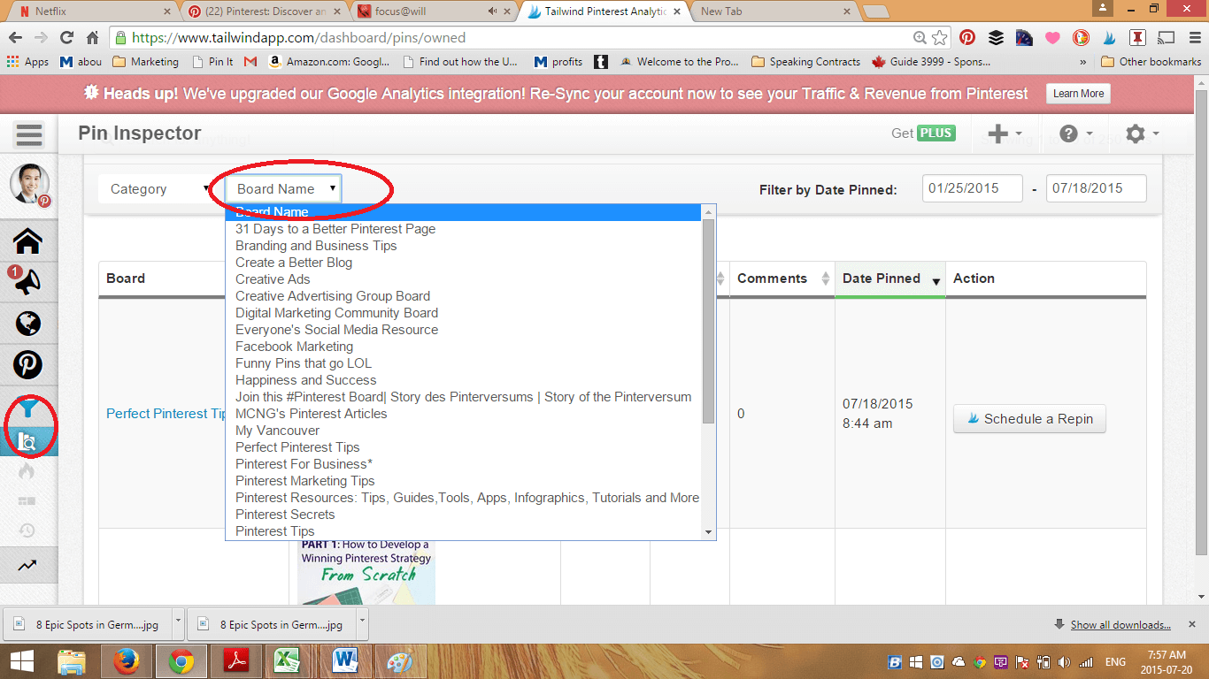Click the Buffer stacked-layers extension icon
Viewport: 1209px width, 679px height.
pyautogui.click(x=996, y=38)
